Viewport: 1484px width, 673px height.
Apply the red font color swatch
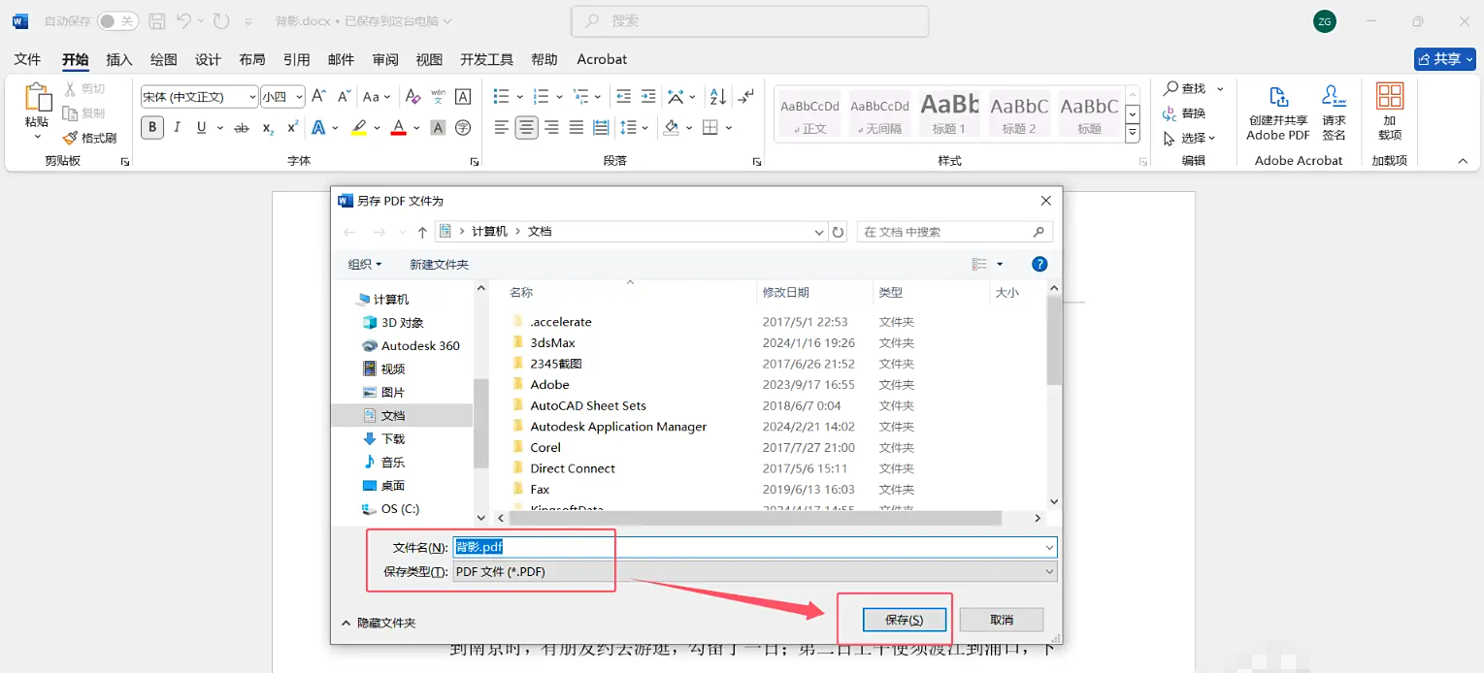(397, 127)
